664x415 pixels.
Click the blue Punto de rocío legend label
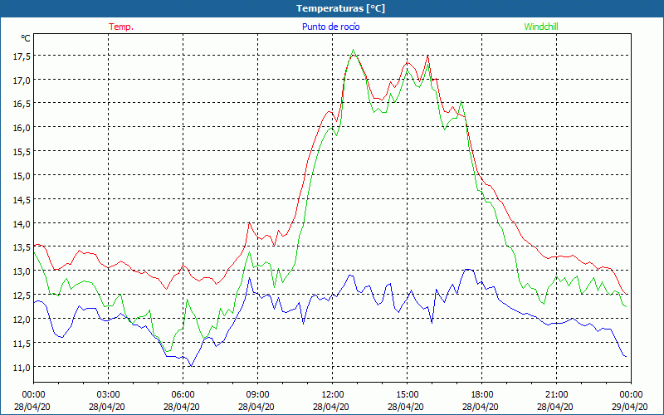tap(330, 27)
